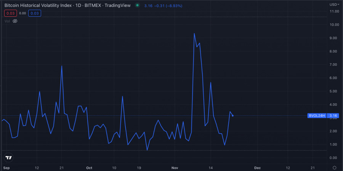Click the 3.16 current price tag
This screenshot has height=171, width=343.
pos(333,115)
